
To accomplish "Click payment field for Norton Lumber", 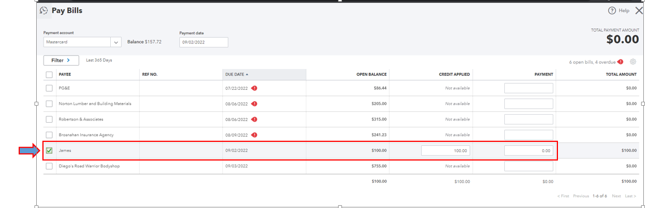I will click(529, 103).
